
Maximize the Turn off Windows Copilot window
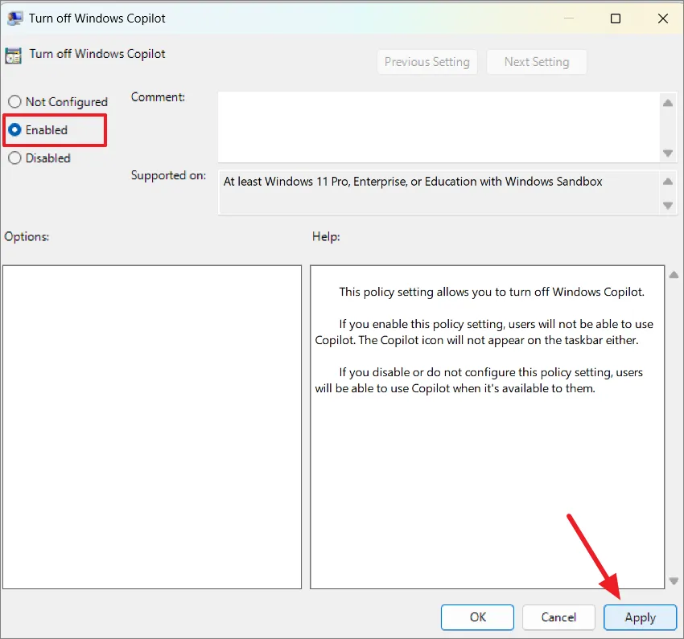[615, 18]
